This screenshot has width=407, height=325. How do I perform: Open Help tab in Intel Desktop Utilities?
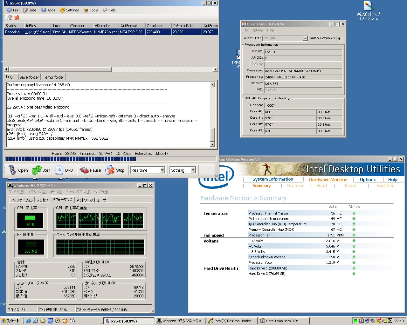coord(393,180)
